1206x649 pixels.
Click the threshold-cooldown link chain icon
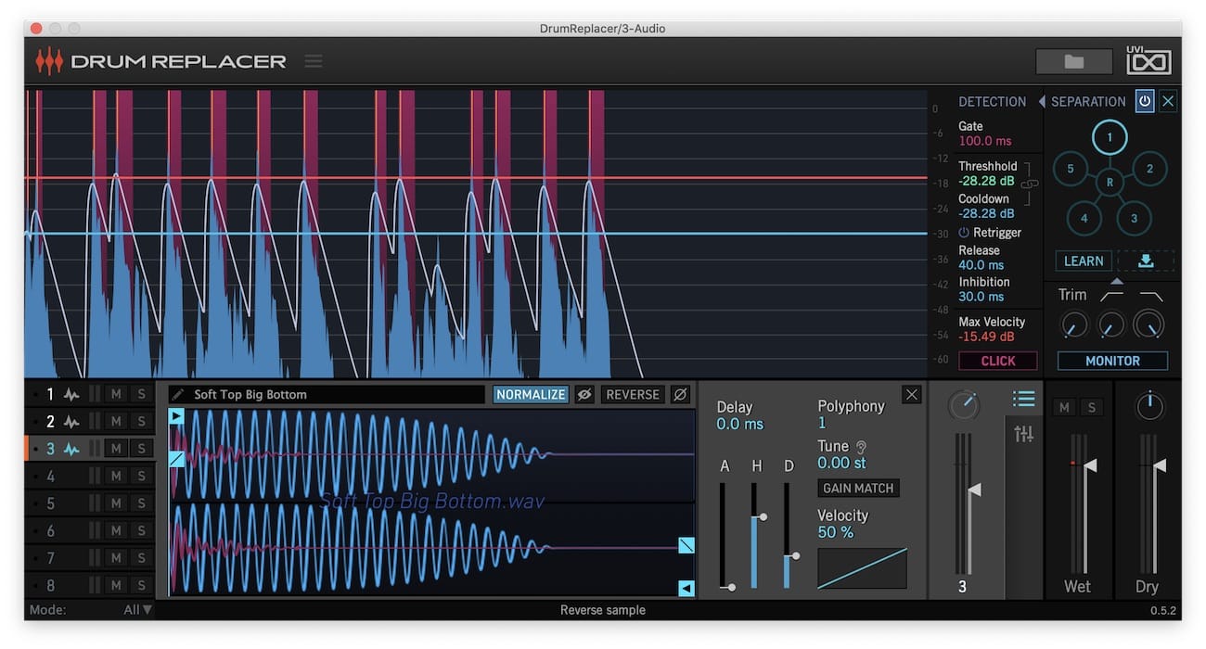(1029, 184)
